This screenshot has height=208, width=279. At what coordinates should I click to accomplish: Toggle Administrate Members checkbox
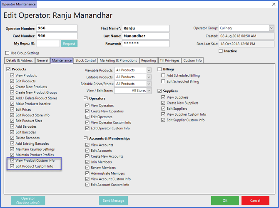click(x=87, y=173)
